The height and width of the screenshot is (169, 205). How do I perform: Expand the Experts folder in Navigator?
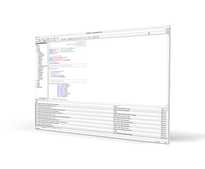(x=36, y=46)
